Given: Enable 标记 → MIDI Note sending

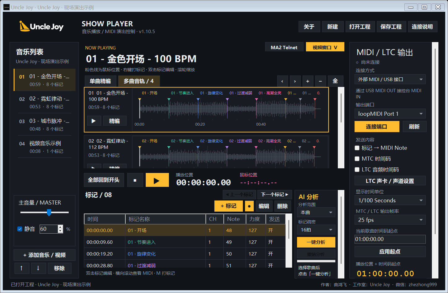Looking at the screenshot, I should [x=357, y=148].
